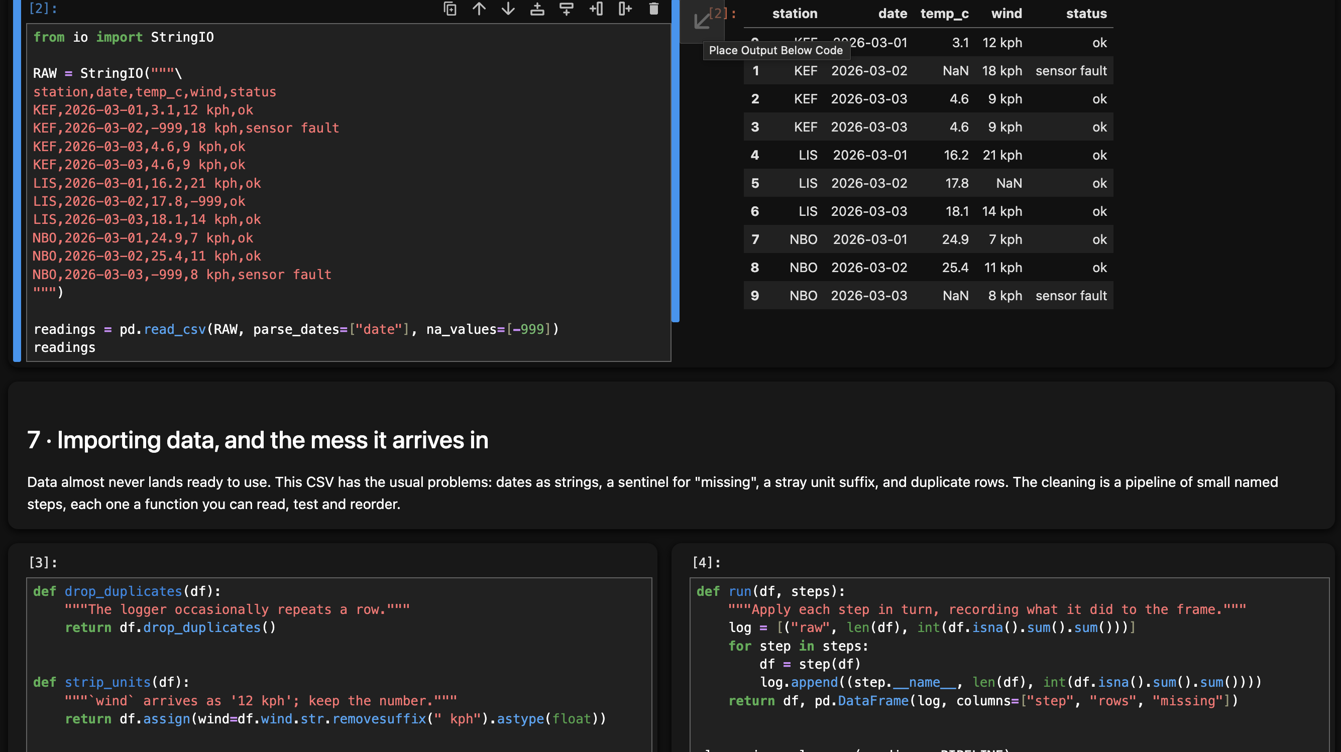The width and height of the screenshot is (1341, 752).
Task: Add a column to the right of cell 2
Action: click(625, 9)
